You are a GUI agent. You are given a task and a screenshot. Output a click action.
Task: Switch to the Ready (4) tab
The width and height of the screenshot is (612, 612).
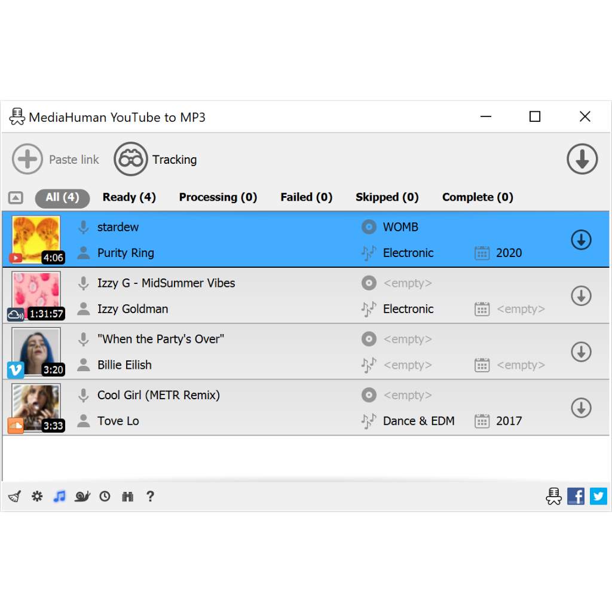(x=129, y=197)
